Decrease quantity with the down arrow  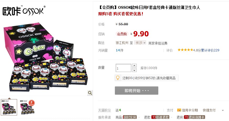point(134,70)
